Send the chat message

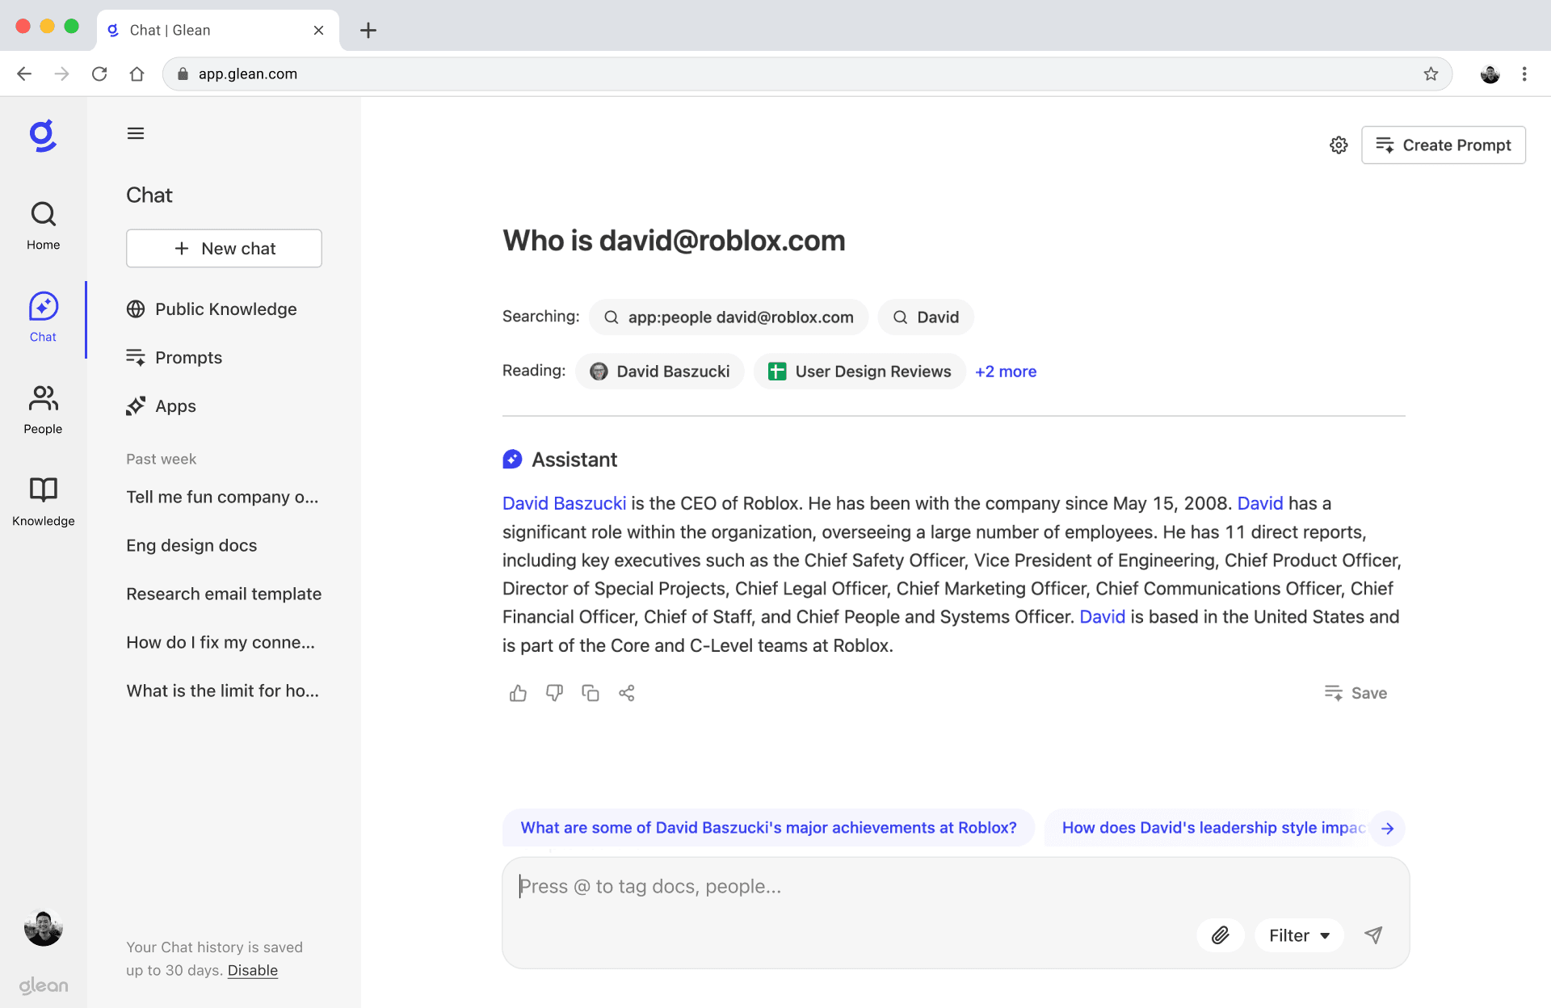tap(1373, 935)
